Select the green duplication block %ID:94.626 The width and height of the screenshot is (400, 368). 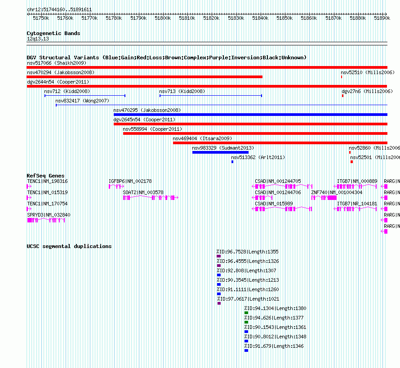(x=246, y=322)
